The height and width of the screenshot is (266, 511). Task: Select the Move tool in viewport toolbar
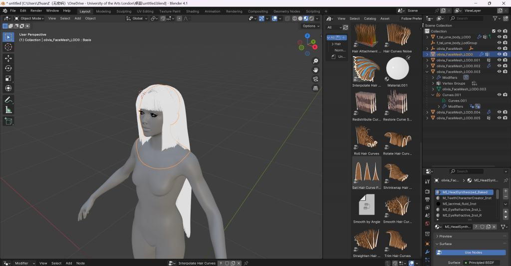(x=8, y=58)
